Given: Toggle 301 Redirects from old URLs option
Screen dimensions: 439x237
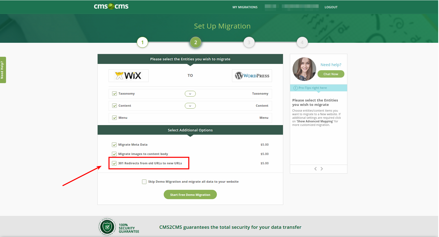Looking at the screenshot, I should (x=114, y=163).
